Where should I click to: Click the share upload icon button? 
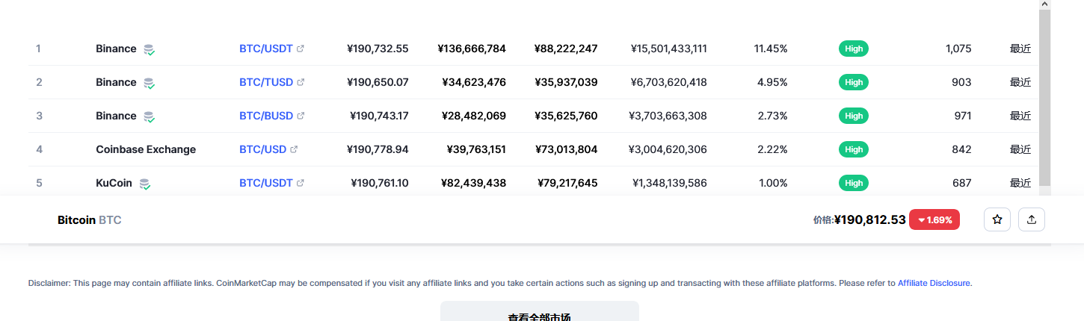click(x=1032, y=219)
